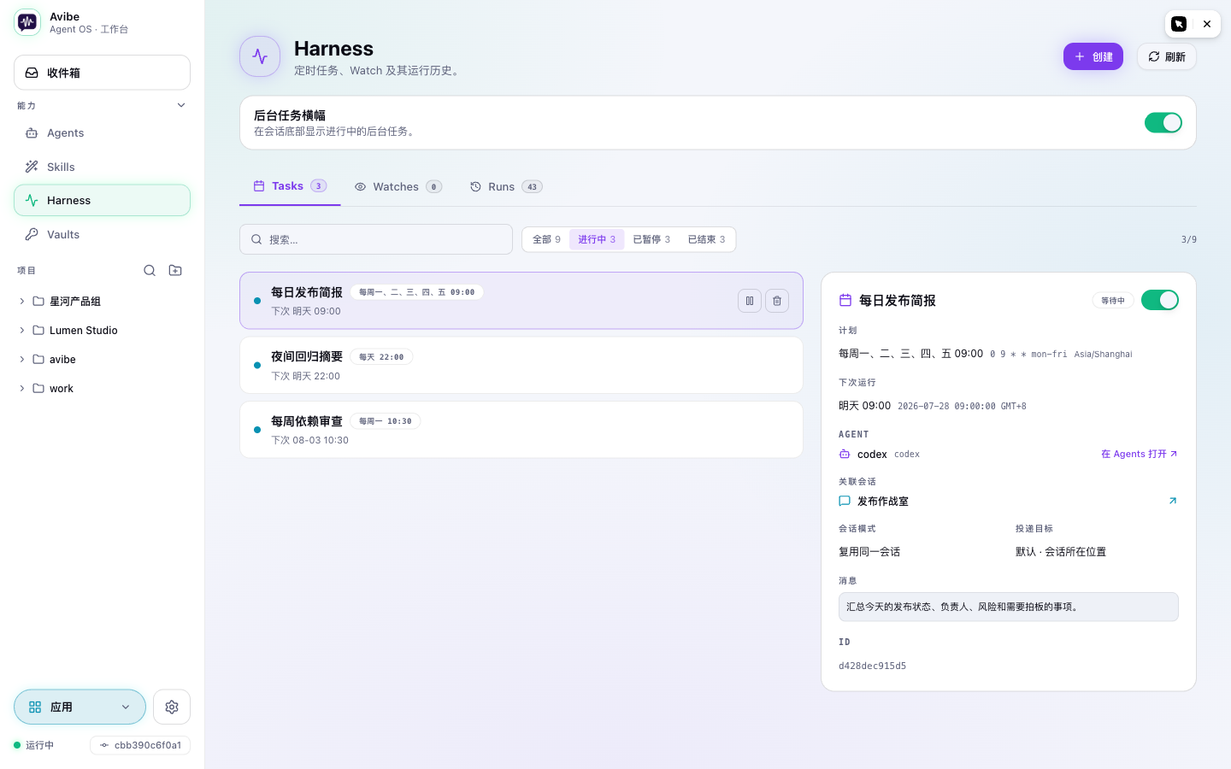Click the 搜索 search field
The image size is (1231, 769).
click(x=376, y=239)
